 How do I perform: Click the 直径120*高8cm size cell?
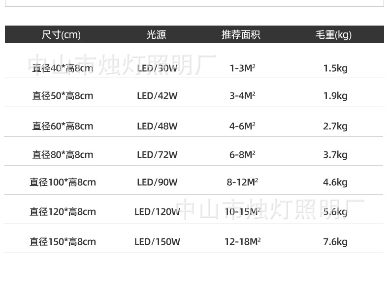click(x=63, y=212)
